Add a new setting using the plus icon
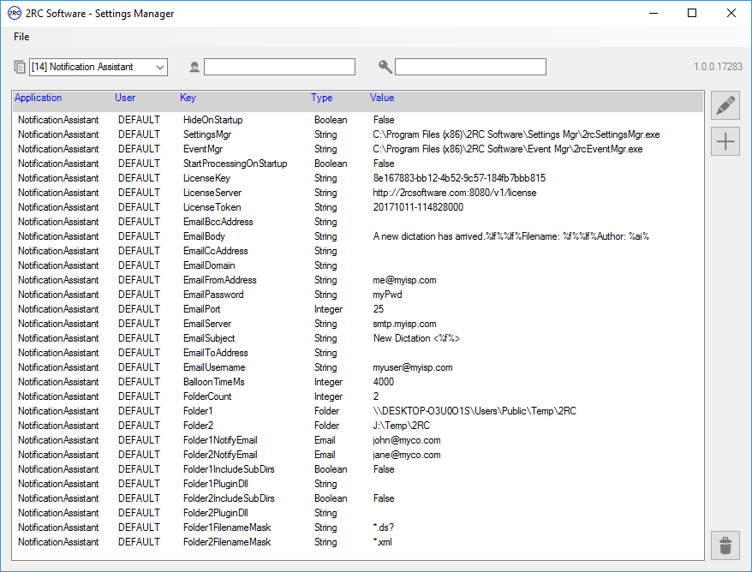This screenshot has height=572, width=752. click(725, 140)
